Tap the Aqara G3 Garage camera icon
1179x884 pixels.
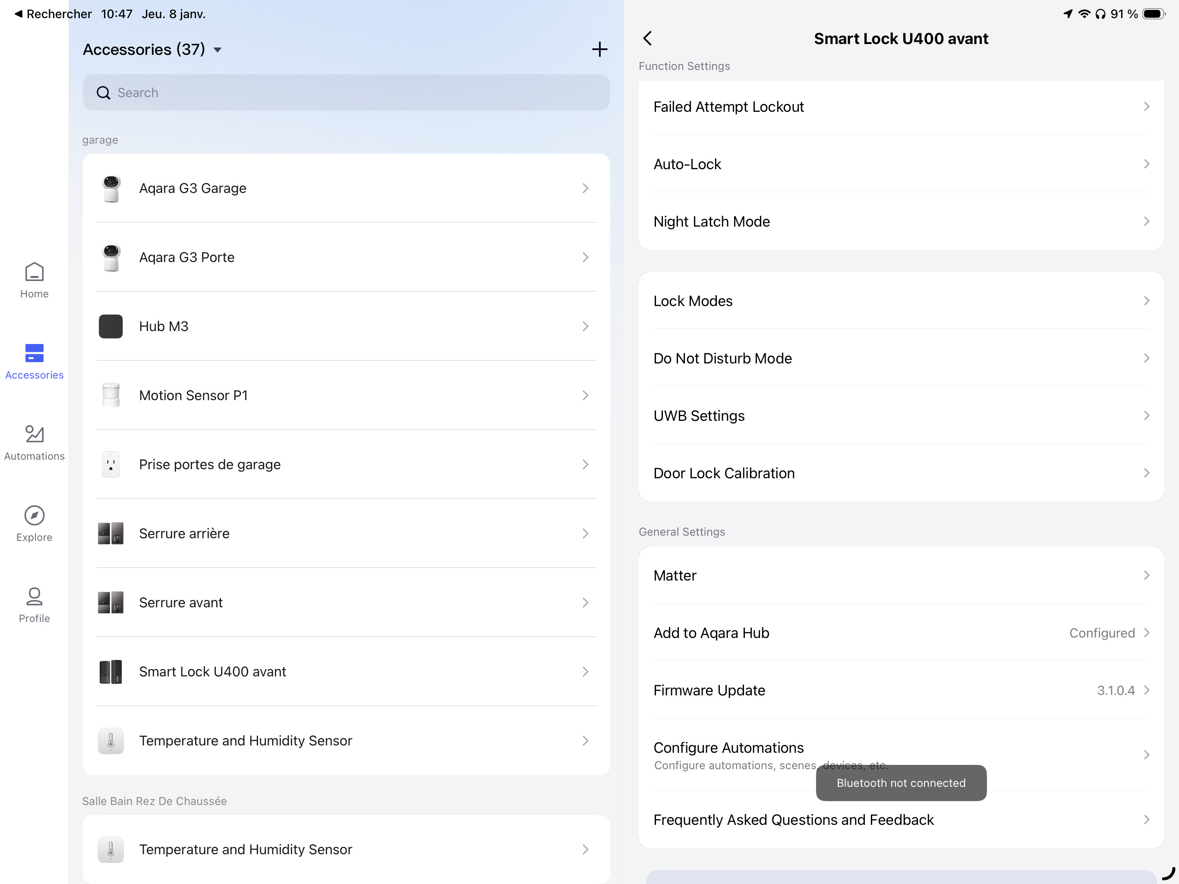click(x=111, y=189)
